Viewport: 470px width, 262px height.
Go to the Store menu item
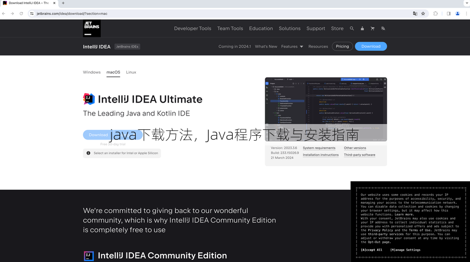(337, 28)
